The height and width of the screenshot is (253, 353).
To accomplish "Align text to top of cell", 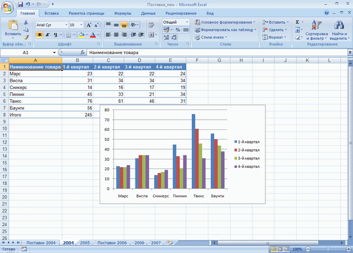I will [x=109, y=25].
